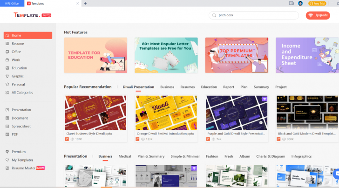This screenshot has width=339, height=188.
Task: Click the Free Trial button
Action: (317, 3)
